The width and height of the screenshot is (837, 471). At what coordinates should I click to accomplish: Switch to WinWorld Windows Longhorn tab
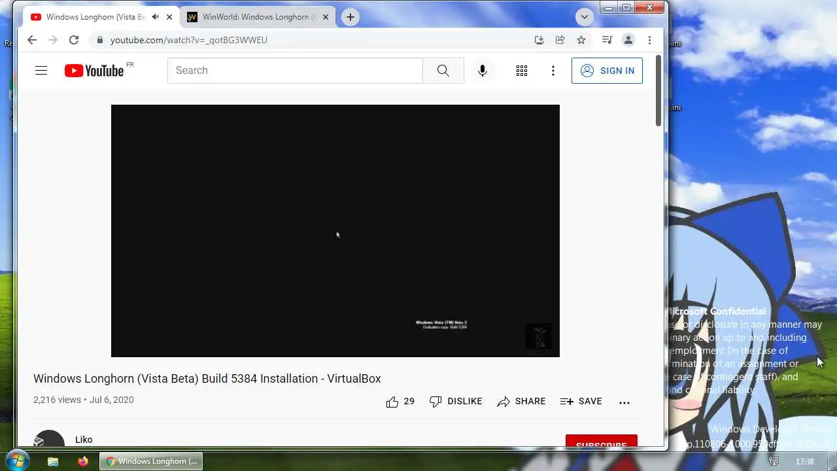[259, 17]
